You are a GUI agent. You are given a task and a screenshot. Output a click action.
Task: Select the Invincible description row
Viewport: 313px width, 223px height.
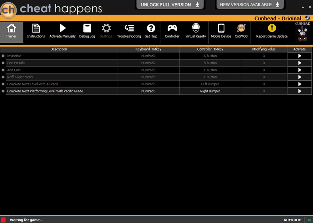pos(62,56)
